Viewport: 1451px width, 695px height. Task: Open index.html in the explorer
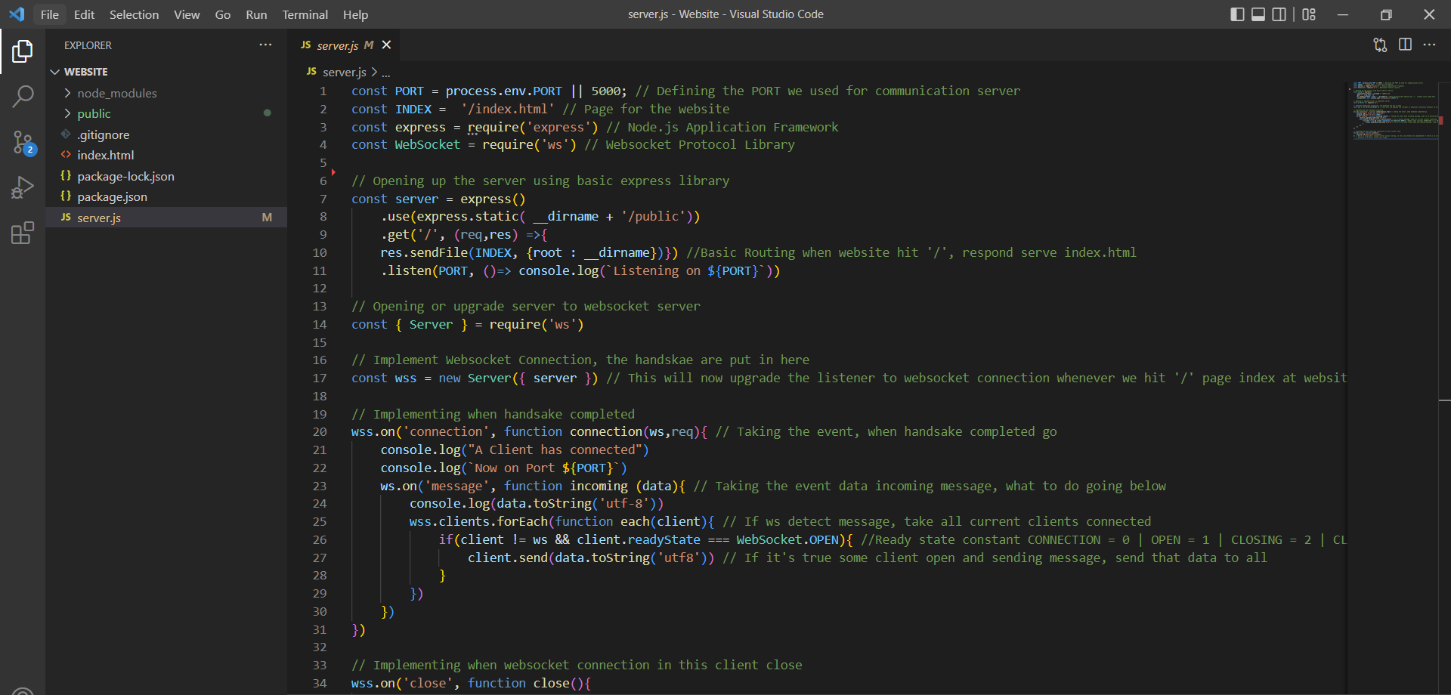[x=166, y=155]
